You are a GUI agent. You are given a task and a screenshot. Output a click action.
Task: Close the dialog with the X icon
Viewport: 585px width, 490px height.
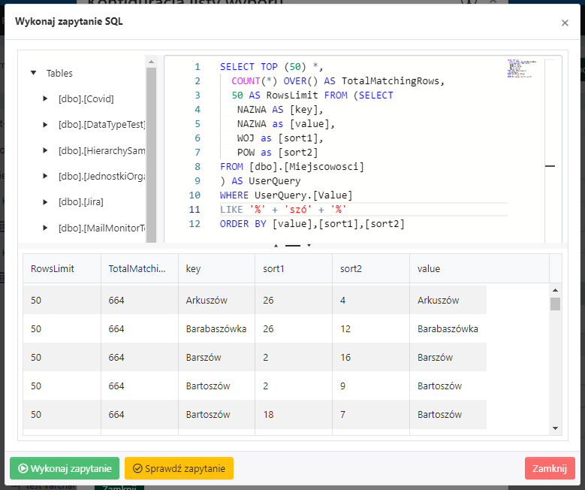(565, 23)
